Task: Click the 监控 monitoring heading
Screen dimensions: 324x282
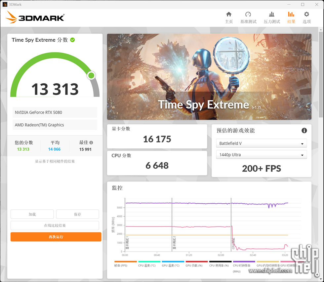Action: click(117, 188)
